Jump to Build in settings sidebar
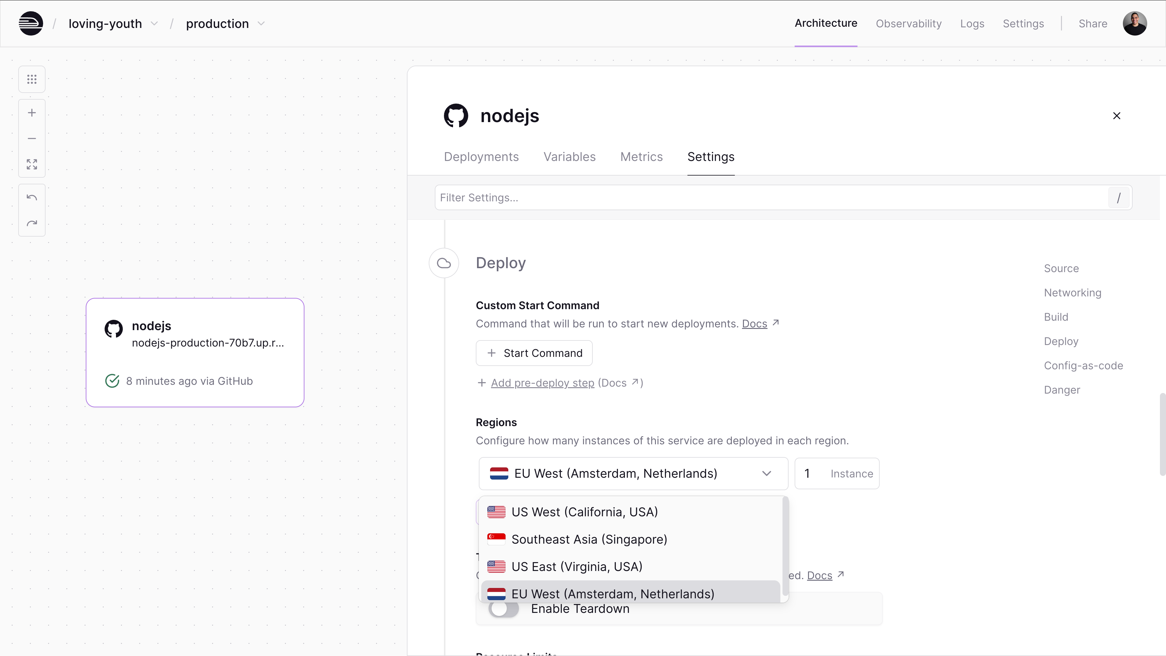 pos(1056,317)
